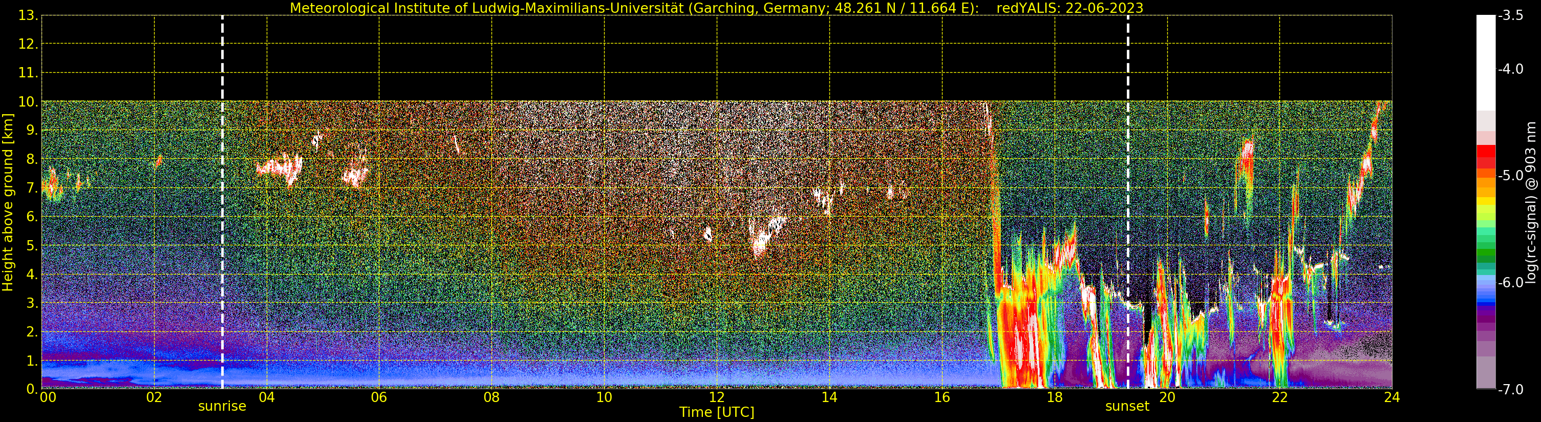
Task: Click the time axis tick label 24
Action: (x=1392, y=397)
